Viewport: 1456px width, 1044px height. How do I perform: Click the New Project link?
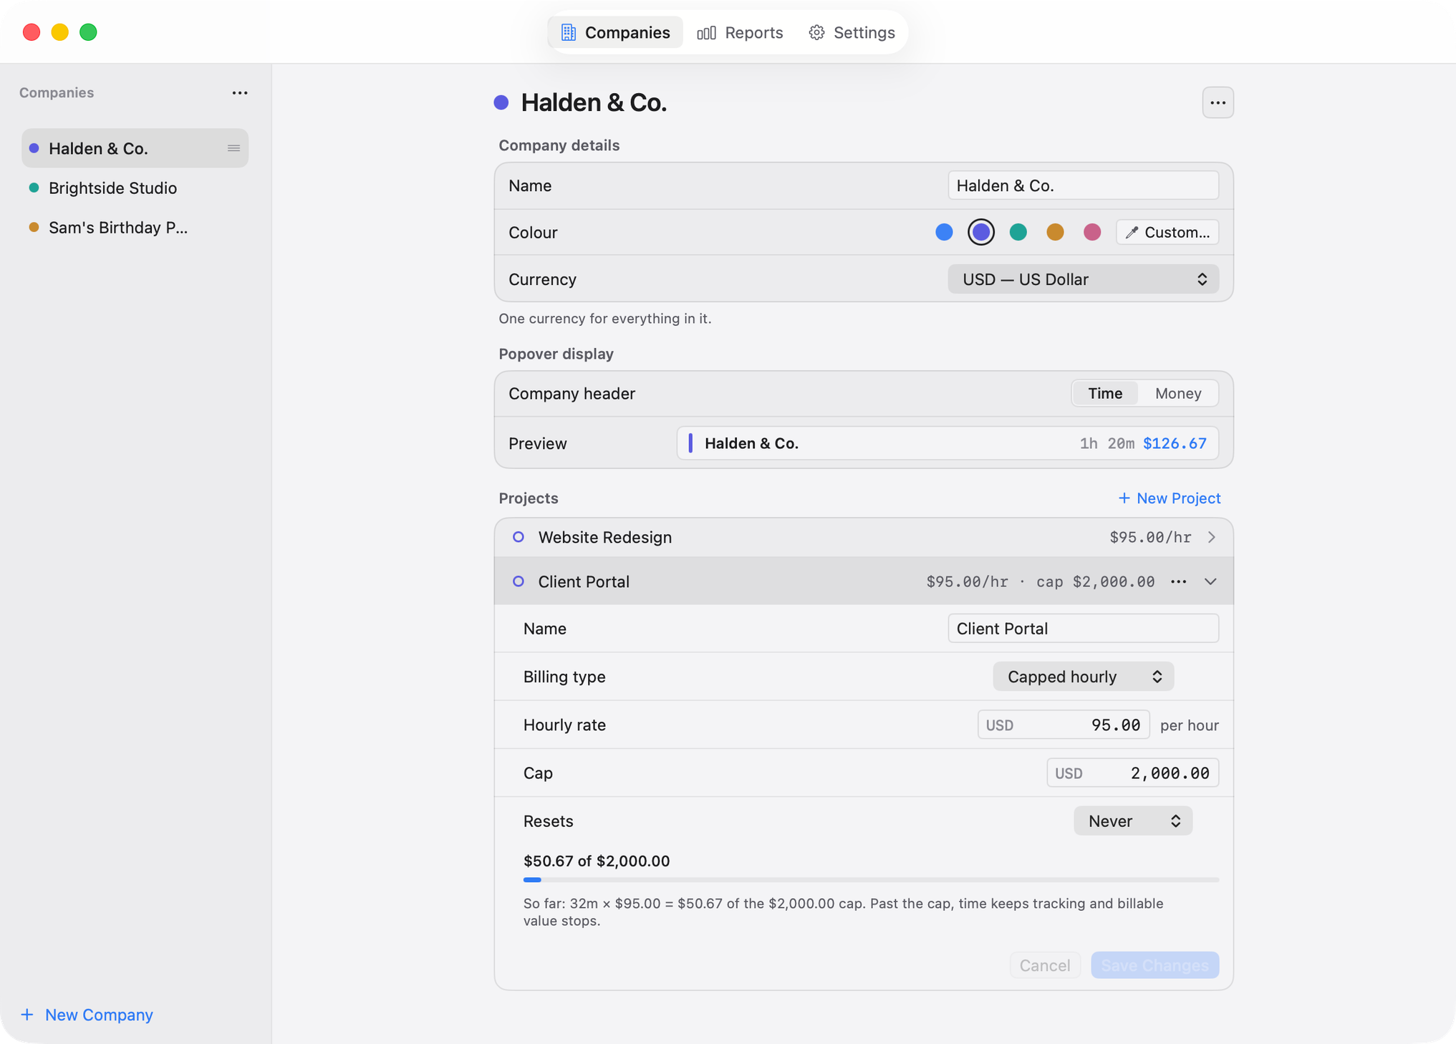1169,498
